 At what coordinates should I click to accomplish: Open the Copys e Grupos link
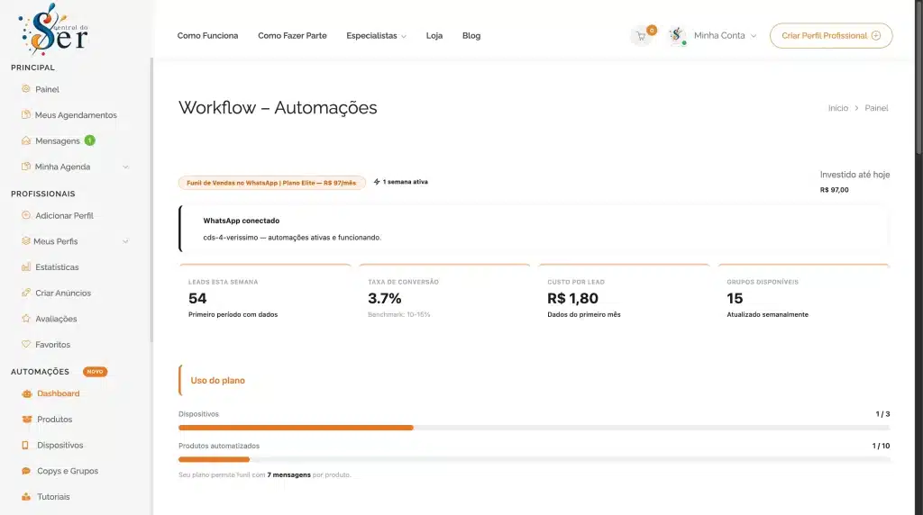coord(68,471)
